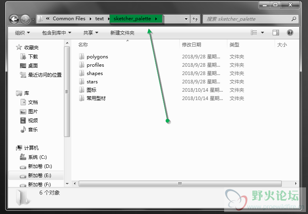Image resolution: width=308 pixels, height=214 pixels.
Task: Click the polygons folder name
Action: pyautogui.click(x=97, y=57)
